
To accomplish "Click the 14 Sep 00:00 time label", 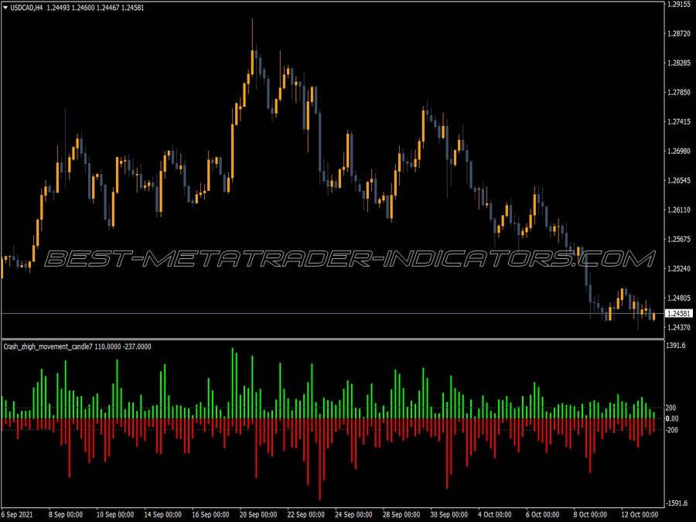I will tap(163, 514).
